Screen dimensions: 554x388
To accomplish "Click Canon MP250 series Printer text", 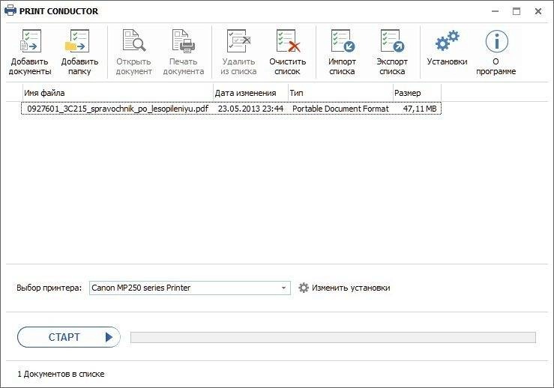I will click(x=141, y=288).
